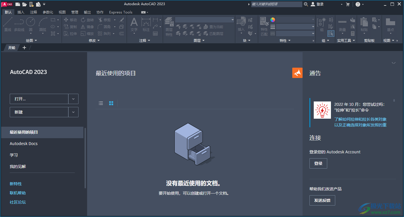Switch to list view of recent items
The height and width of the screenshot is (217, 404).
click(x=101, y=103)
